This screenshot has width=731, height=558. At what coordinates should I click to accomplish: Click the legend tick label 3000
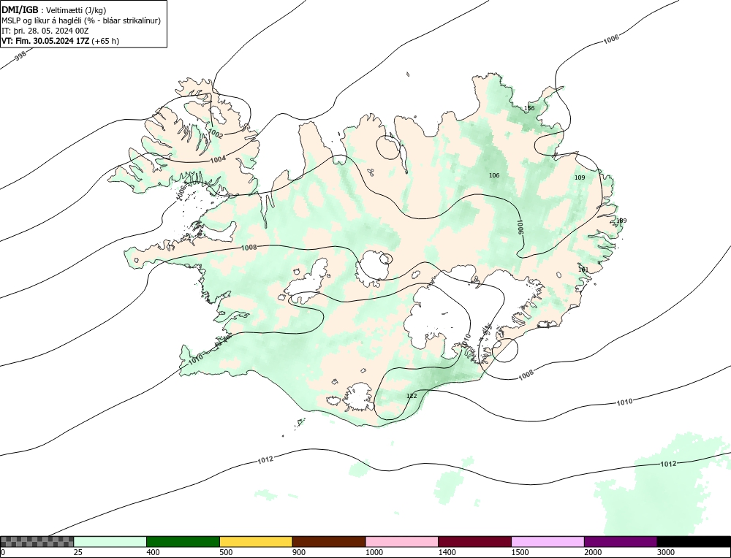pyautogui.click(x=666, y=552)
